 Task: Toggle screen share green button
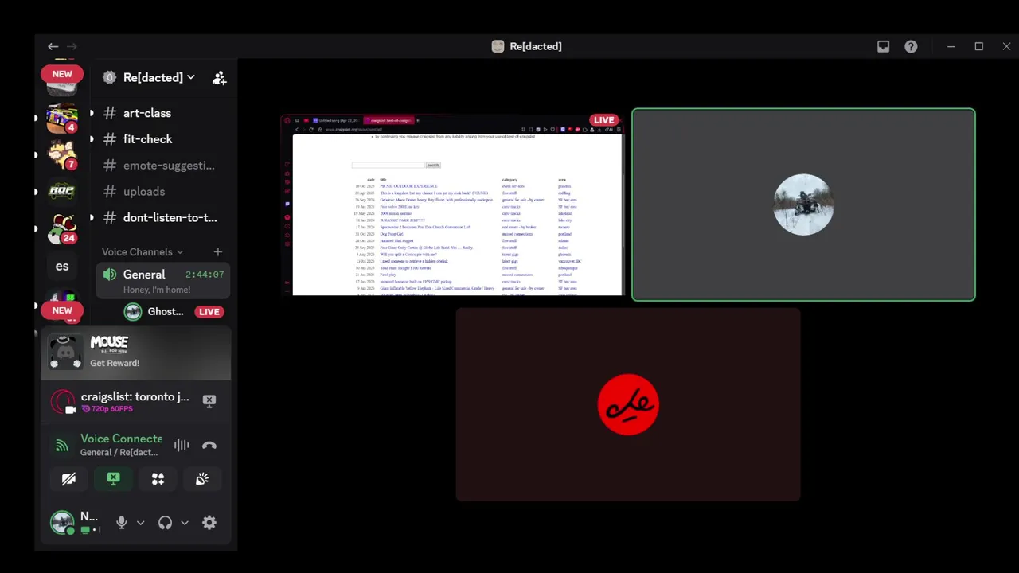click(113, 478)
